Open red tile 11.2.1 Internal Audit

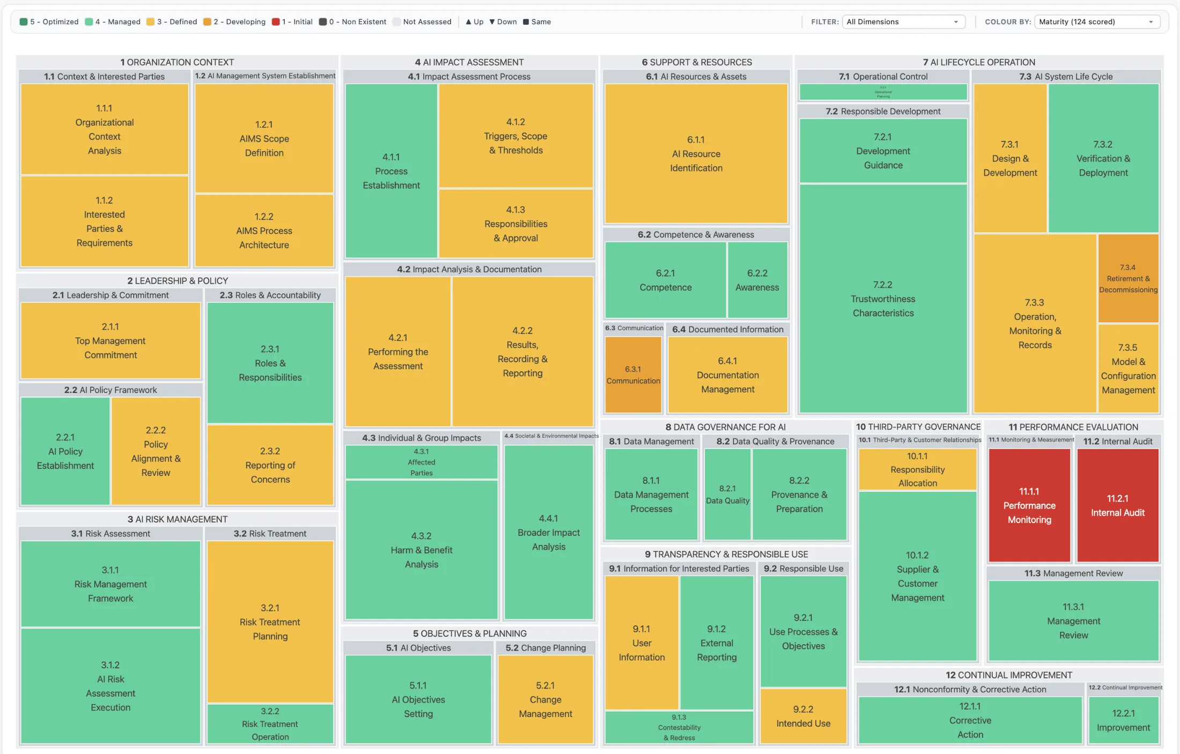pyautogui.click(x=1118, y=505)
